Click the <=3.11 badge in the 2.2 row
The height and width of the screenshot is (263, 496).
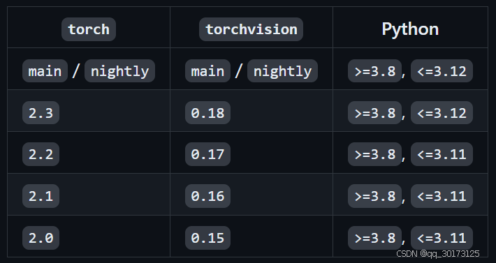(x=442, y=154)
